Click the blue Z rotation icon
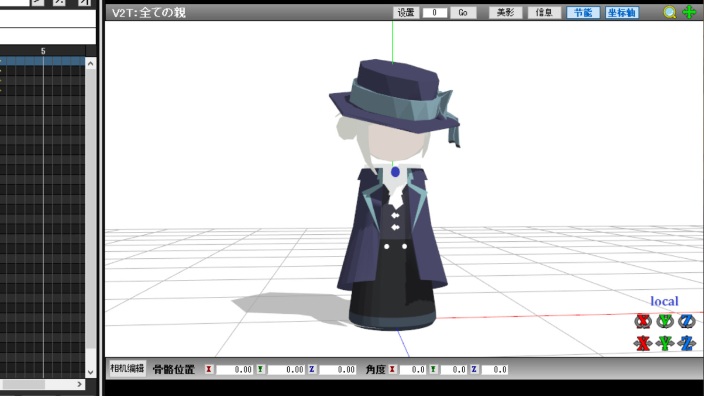 [687, 321]
